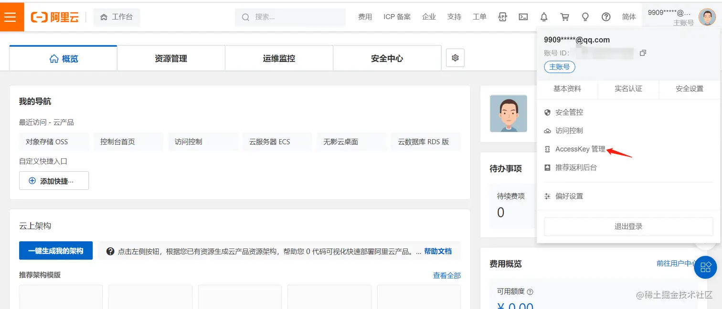The height and width of the screenshot is (309, 722).
Task: Switch to 安全中心 tab
Action: click(387, 58)
